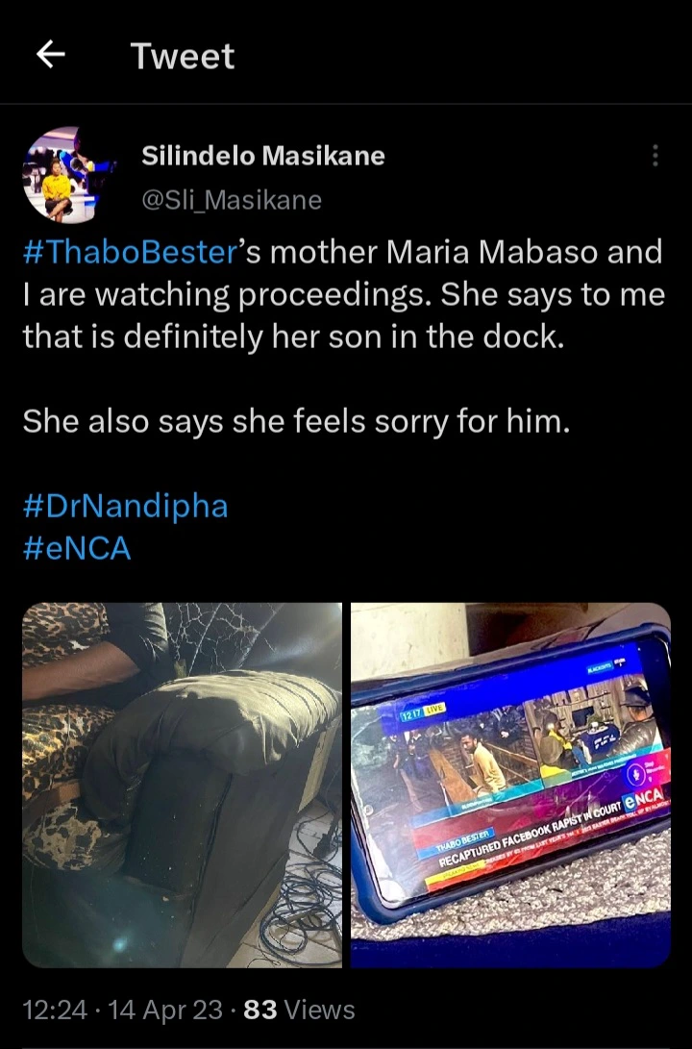
Task: Open the #ThaboBester hashtag
Action: point(131,252)
